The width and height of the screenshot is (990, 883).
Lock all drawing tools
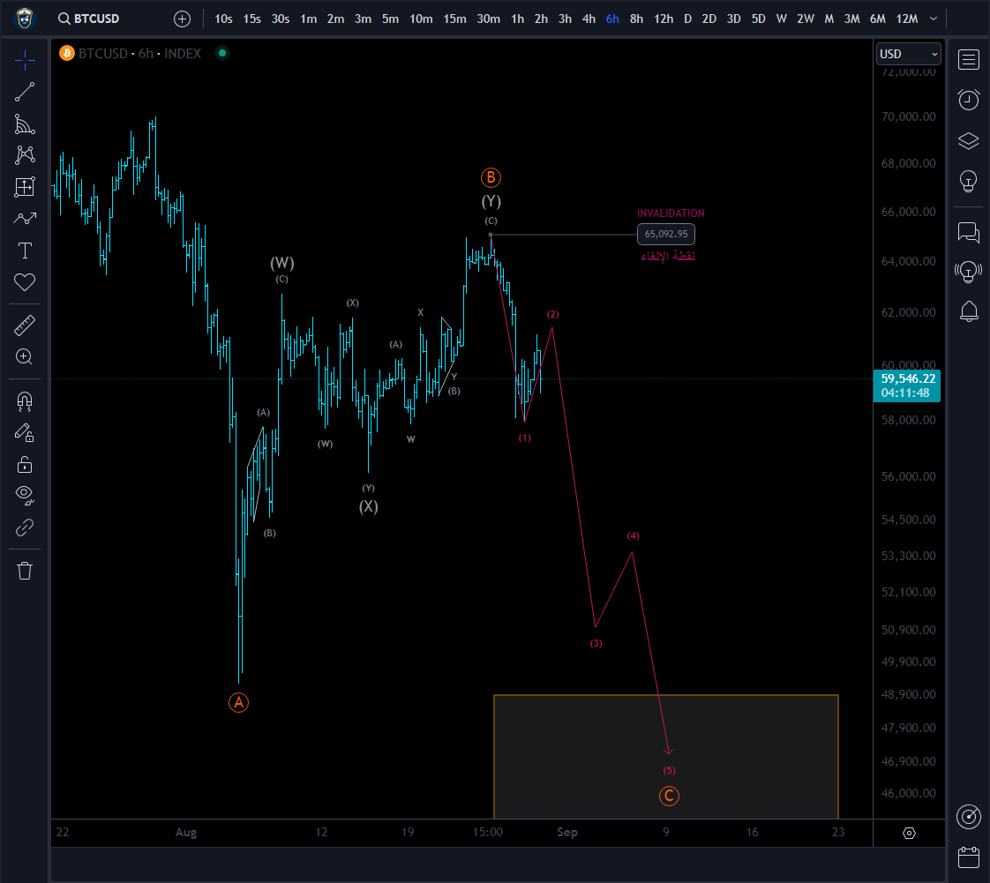[25, 465]
